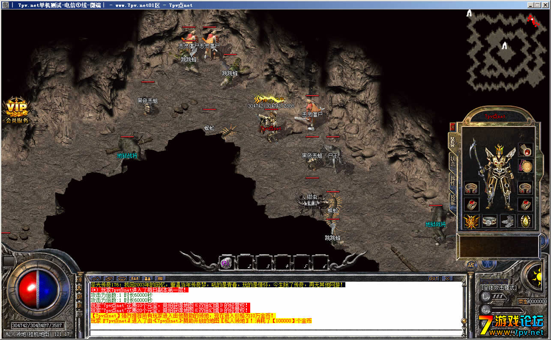
Task: Open the window system menu icon in title bar
Action: coord(6,5)
